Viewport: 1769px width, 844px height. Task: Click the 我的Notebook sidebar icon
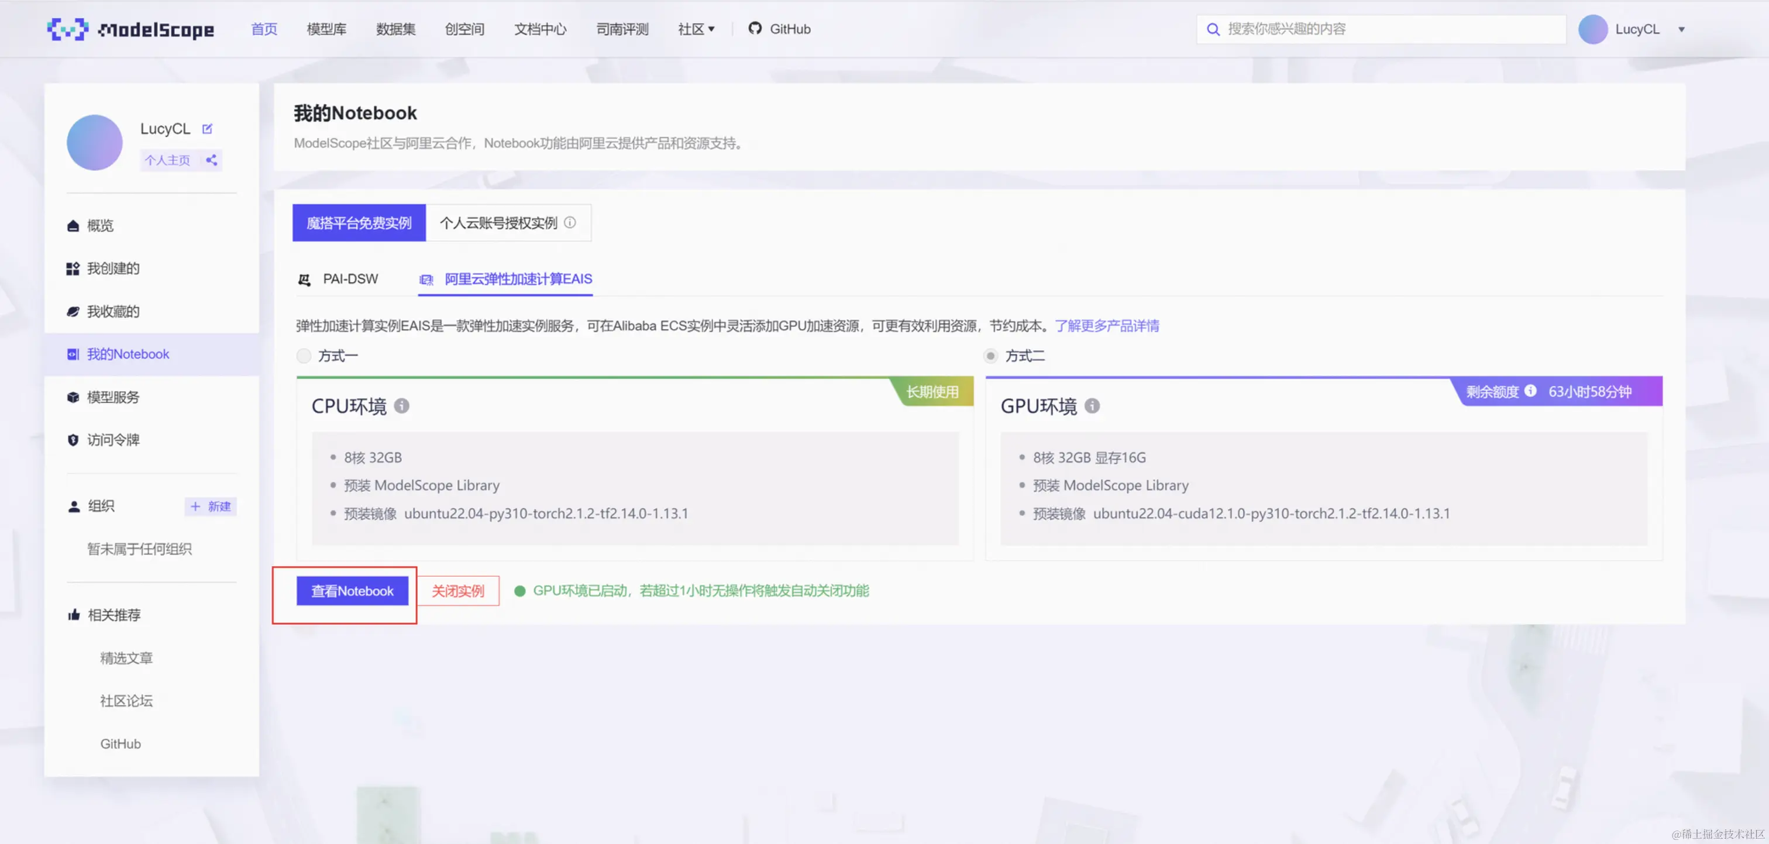point(73,354)
